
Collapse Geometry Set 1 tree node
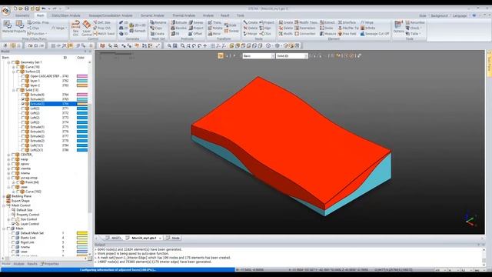(x=8, y=62)
